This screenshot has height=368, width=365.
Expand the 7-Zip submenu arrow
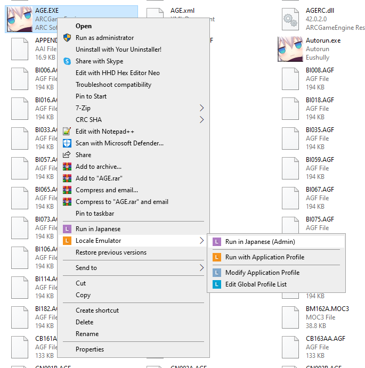[x=201, y=108]
